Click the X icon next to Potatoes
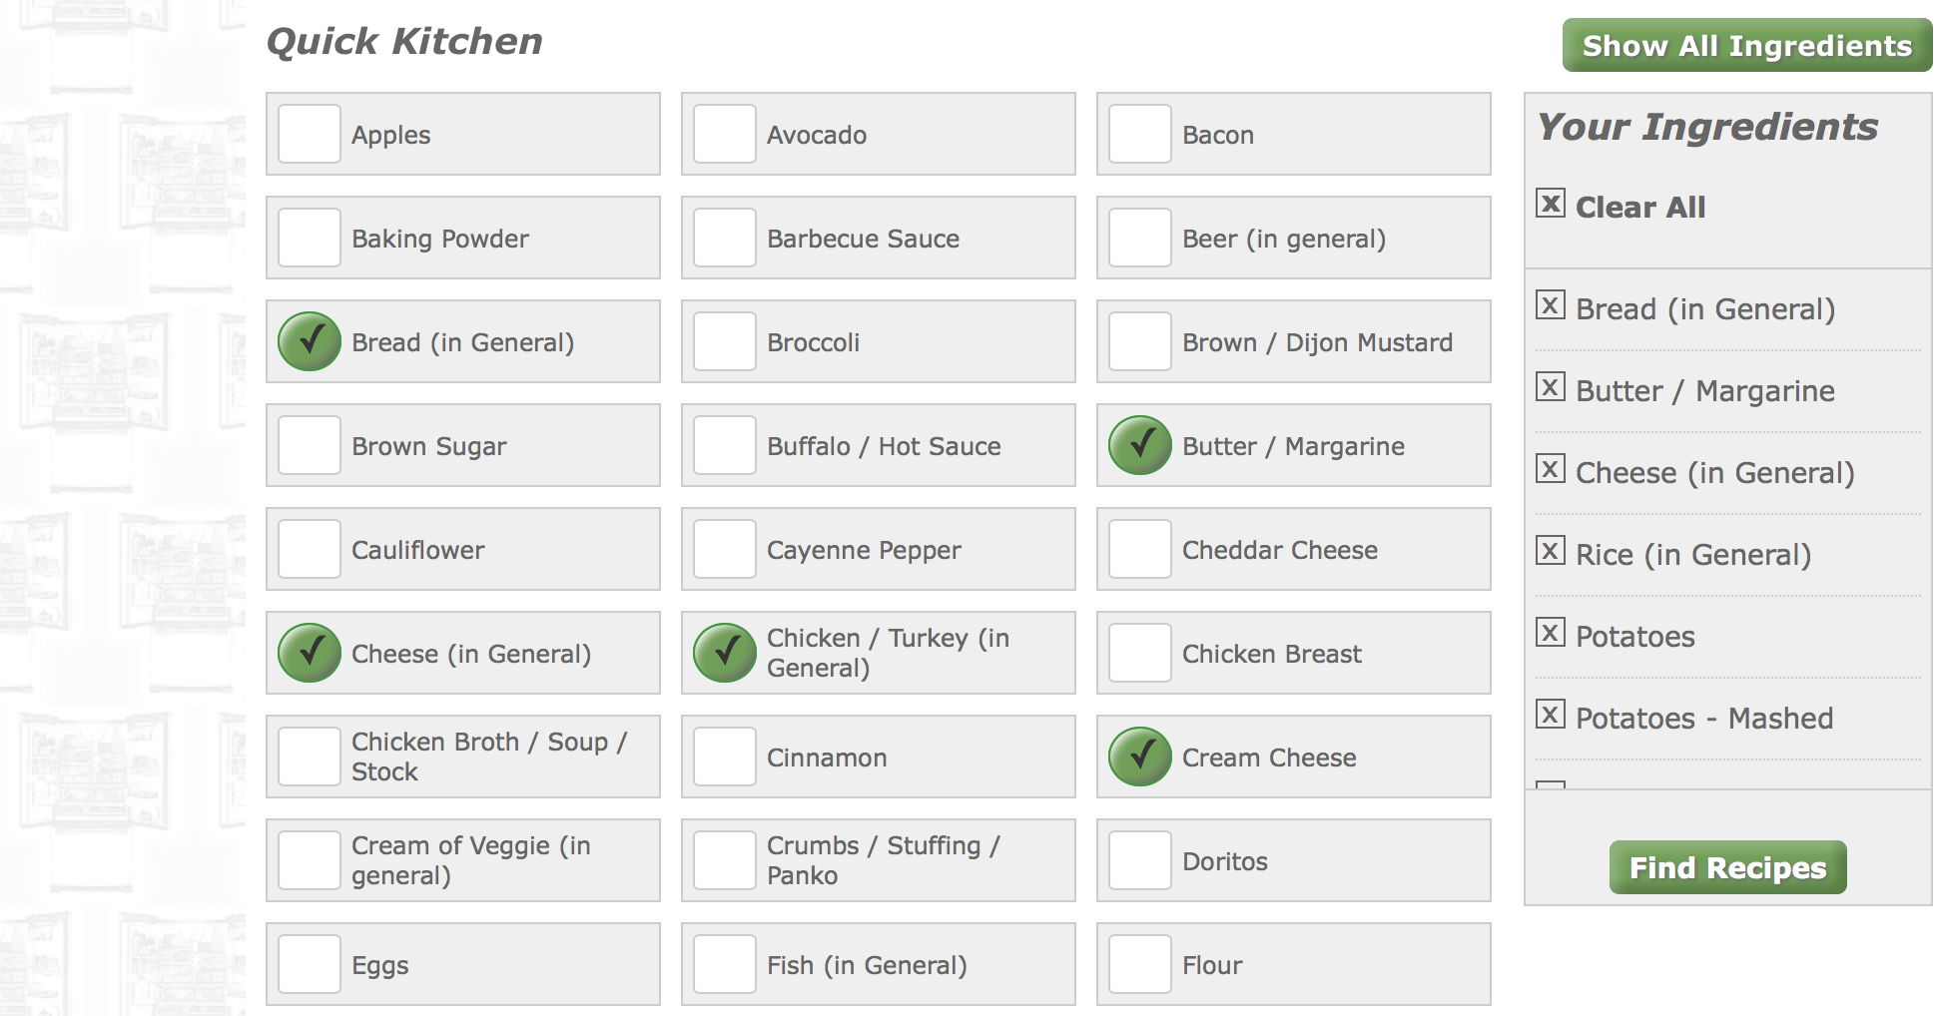The image size is (1951, 1016). click(x=1550, y=633)
